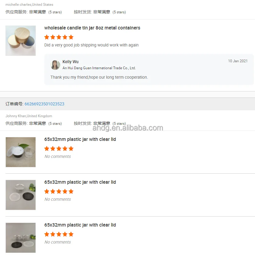Click reviewer name michelle charles, United States
255x256 pixels.
point(29,5)
